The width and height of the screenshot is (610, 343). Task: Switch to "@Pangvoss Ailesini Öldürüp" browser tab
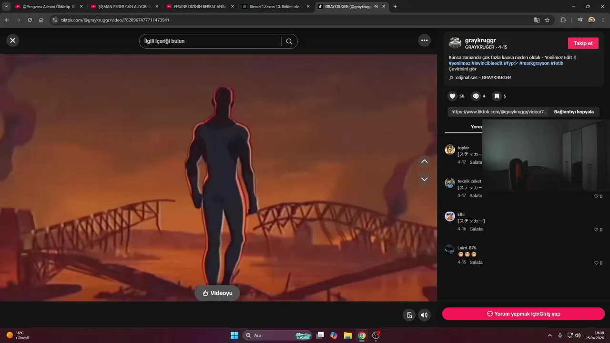(x=49, y=7)
